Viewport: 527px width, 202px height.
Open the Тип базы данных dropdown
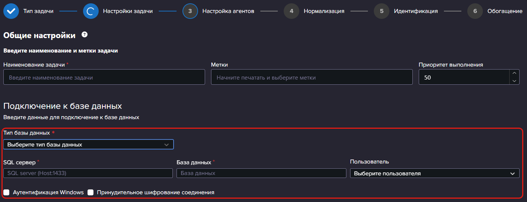click(88, 144)
